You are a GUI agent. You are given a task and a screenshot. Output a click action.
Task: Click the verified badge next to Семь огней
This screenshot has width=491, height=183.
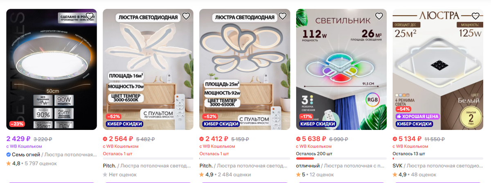pos(9,155)
